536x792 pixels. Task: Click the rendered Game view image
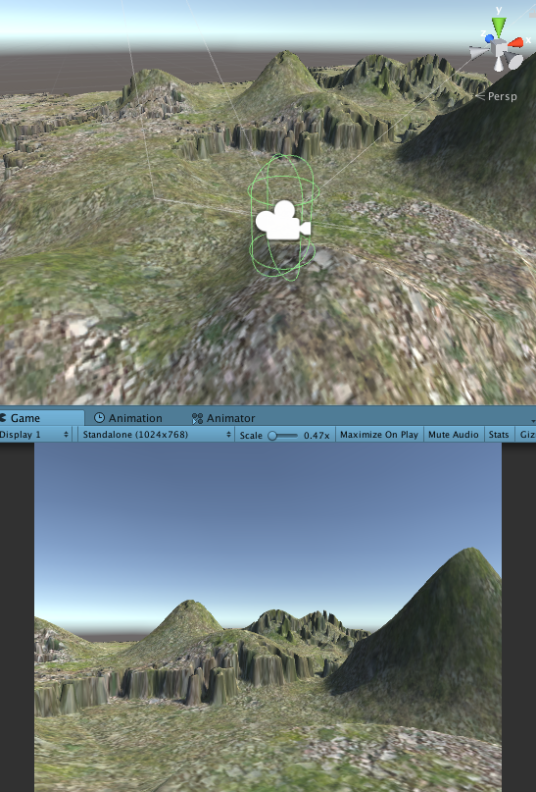pos(268,617)
